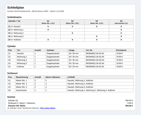Select '394,50 €' in the Zylinder (5) line

[129, 100]
